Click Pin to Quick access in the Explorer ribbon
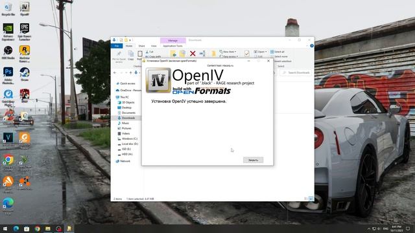This screenshot has width=415, height=233. 119,56
